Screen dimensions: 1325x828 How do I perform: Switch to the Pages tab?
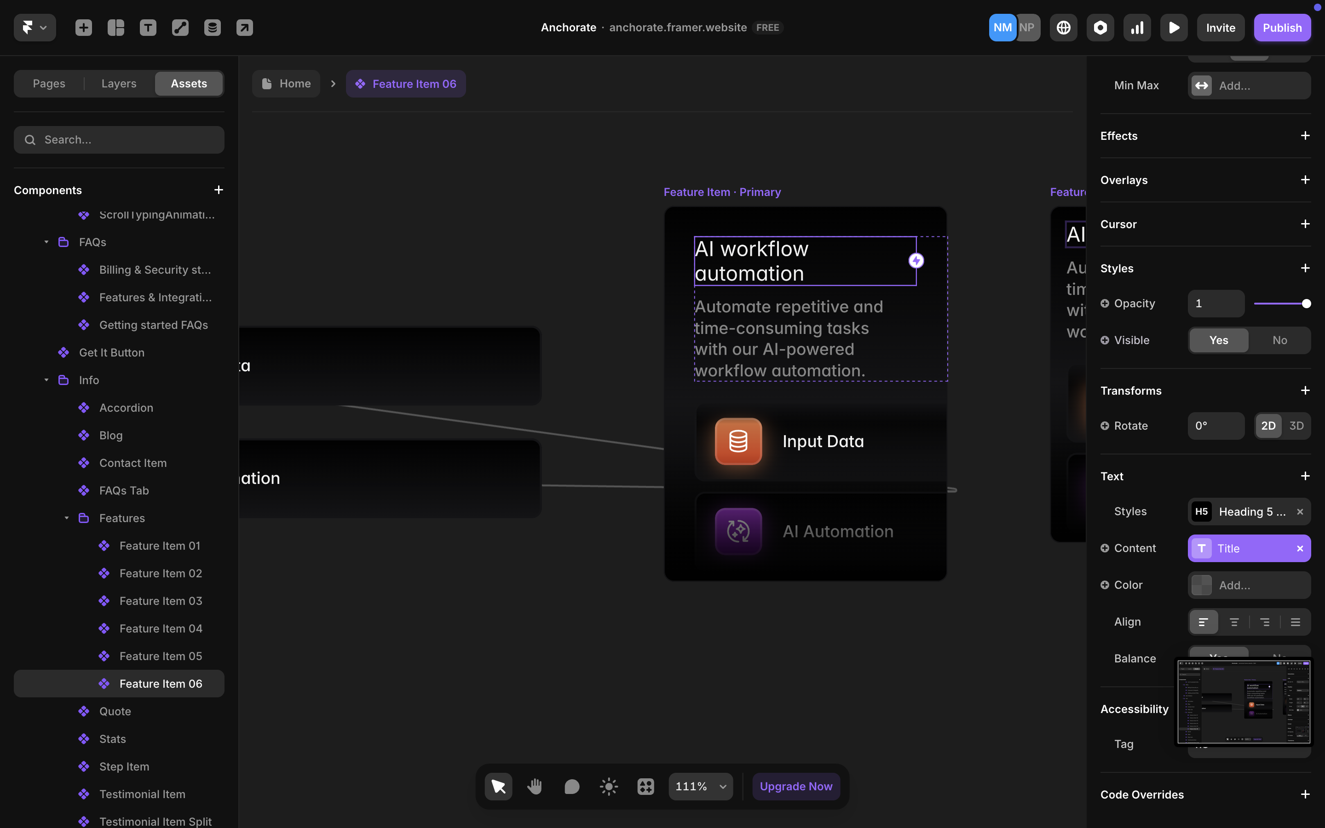tap(49, 83)
